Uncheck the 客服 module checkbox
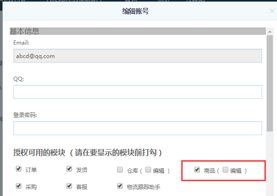The width and height of the screenshot is (277, 196). pyautogui.click(x=69, y=186)
